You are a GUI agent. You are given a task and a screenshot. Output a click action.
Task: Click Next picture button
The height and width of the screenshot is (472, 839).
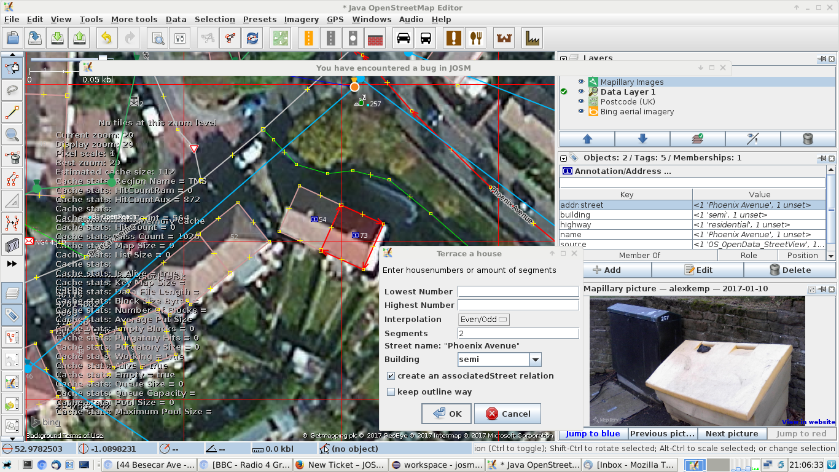click(x=732, y=434)
